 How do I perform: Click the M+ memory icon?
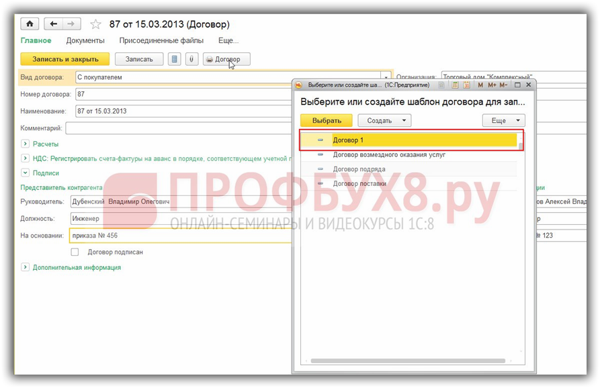[492, 85]
